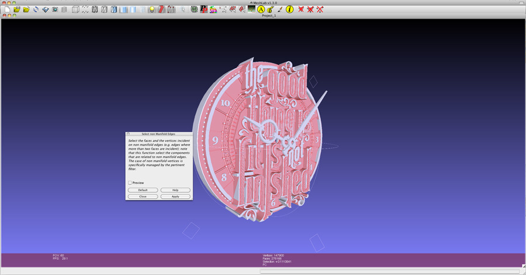
Task: Click the horizontal scrollbar at window bottom
Action: (389, 271)
